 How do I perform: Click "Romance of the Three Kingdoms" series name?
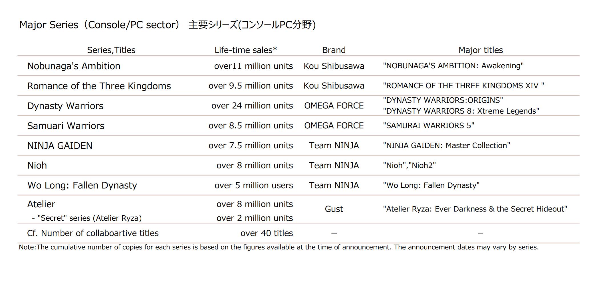point(99,86)
